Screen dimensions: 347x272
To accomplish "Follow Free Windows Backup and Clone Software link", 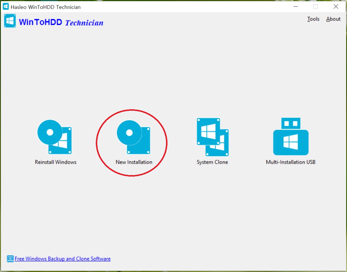I will tap(62, 259).
